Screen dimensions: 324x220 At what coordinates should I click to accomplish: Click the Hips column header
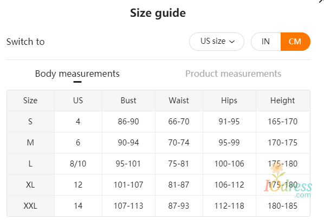point(229,101)
